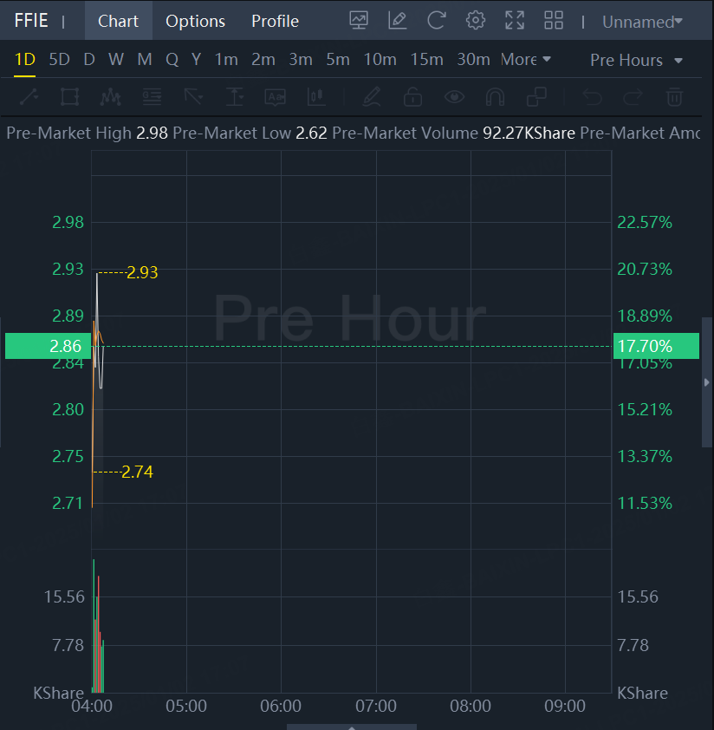Click the Pre-Market Low 2.62 value

click(311, 134)
